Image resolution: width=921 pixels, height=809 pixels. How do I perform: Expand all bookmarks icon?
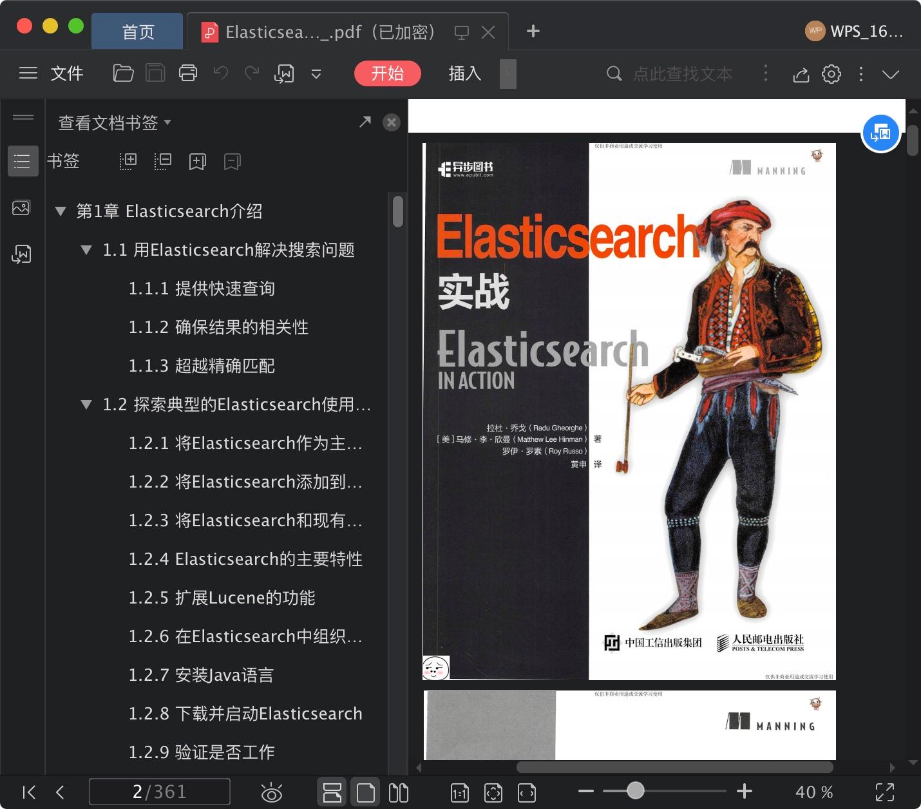[x=128, y=161]
